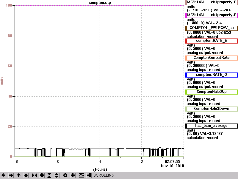Click the 20 tick on the y-axis
Image resolution: width=238 pixels, height=179 pixels.
coord(10,126)
